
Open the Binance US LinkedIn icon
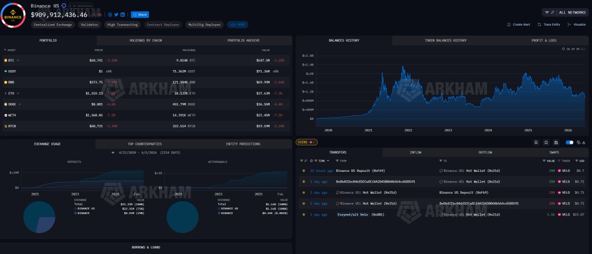coord(123,15)
